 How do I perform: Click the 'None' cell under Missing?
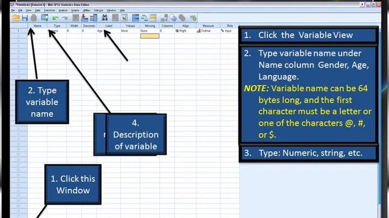(x=150, y=31)
